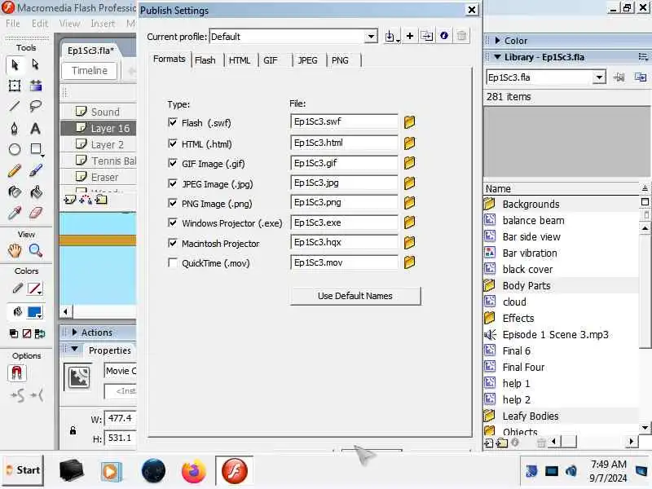Collapse the Library panel
Viewport: 652px width, 489px height.
pyautogui.click(x=497, y=57)
